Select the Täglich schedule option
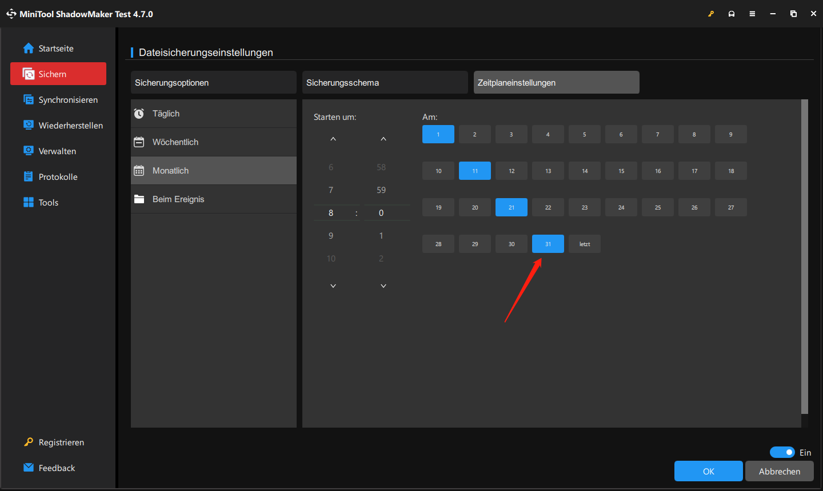This screenshot has height=491, width=823. click(214, 114)
